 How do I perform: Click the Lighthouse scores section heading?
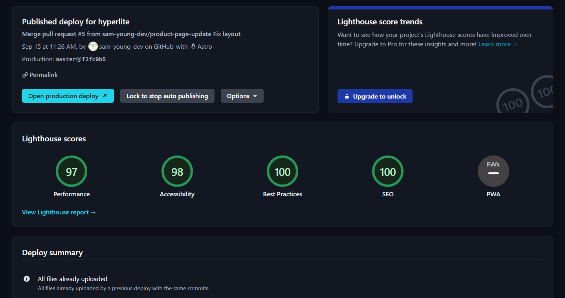(54, 139)
